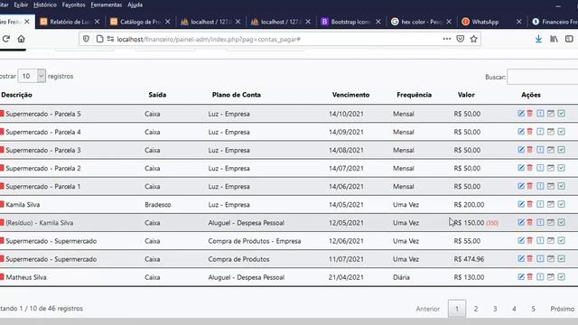This screenshot has width=578, height=325.
Task: Switch to the WhatsApp tab
Action: [x=485, y=22]
